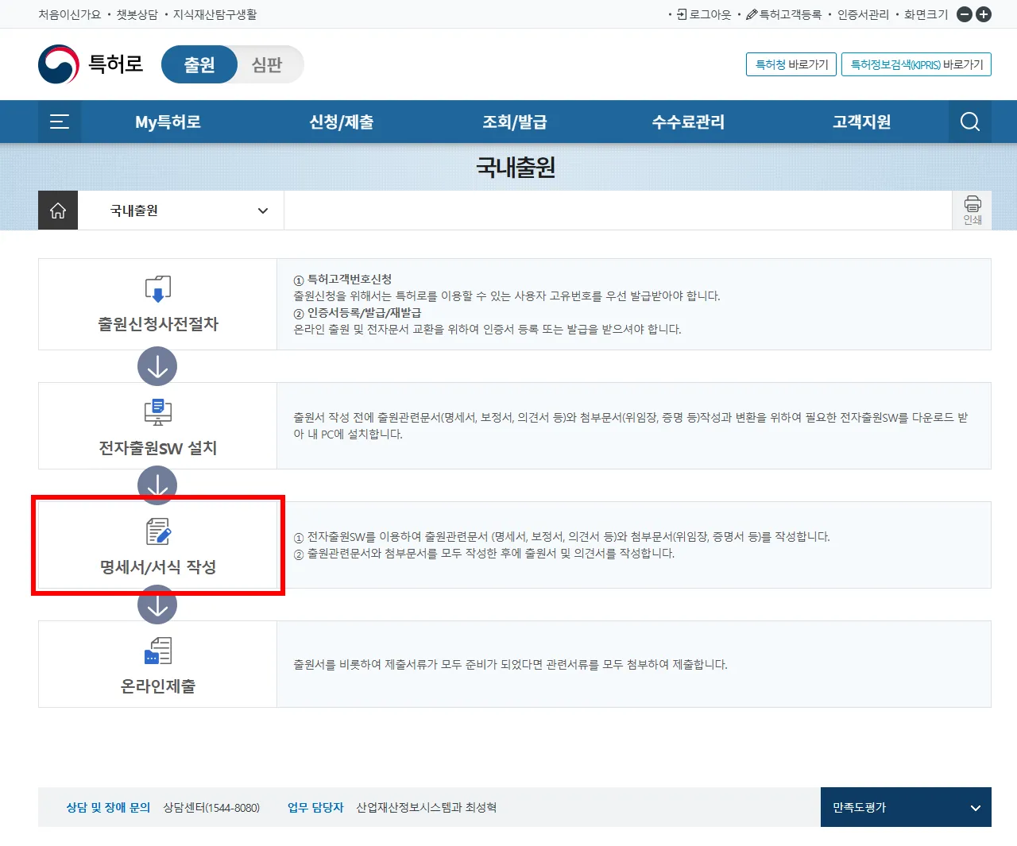Click the home icon in breadcrumb

click(x=58, y=211)
